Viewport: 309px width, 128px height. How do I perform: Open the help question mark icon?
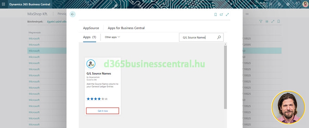pyautogui.click(x=296, y=4)
